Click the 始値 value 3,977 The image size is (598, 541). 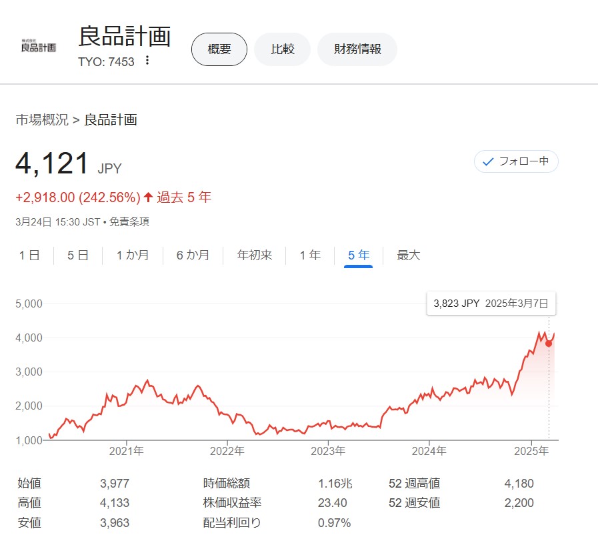click(115, 484)
